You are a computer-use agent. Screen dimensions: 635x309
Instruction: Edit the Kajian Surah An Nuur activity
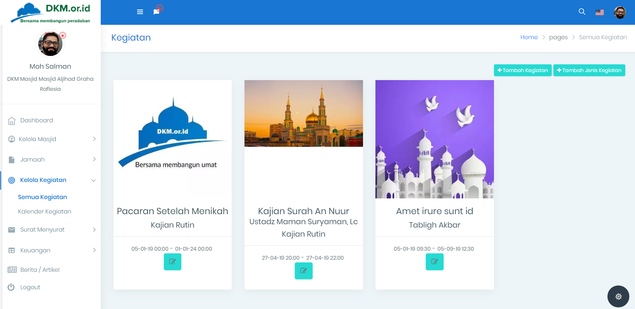[304, 271]
